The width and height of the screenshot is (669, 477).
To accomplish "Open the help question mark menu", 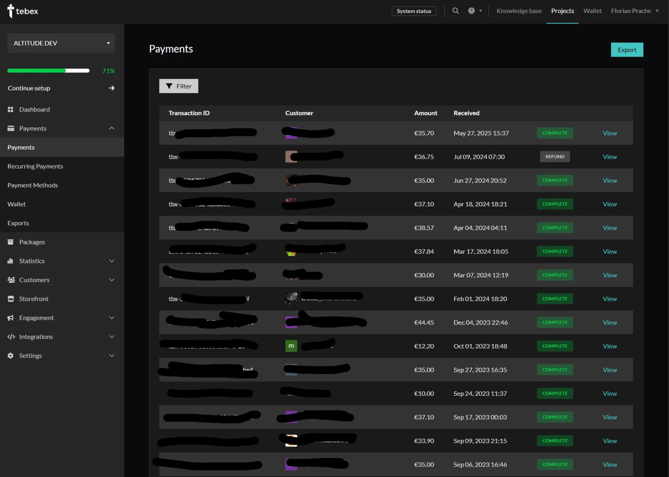I will tap(475, 11).
